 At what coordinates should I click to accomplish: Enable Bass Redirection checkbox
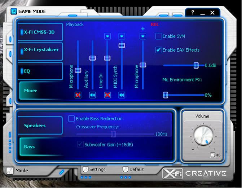71,119
